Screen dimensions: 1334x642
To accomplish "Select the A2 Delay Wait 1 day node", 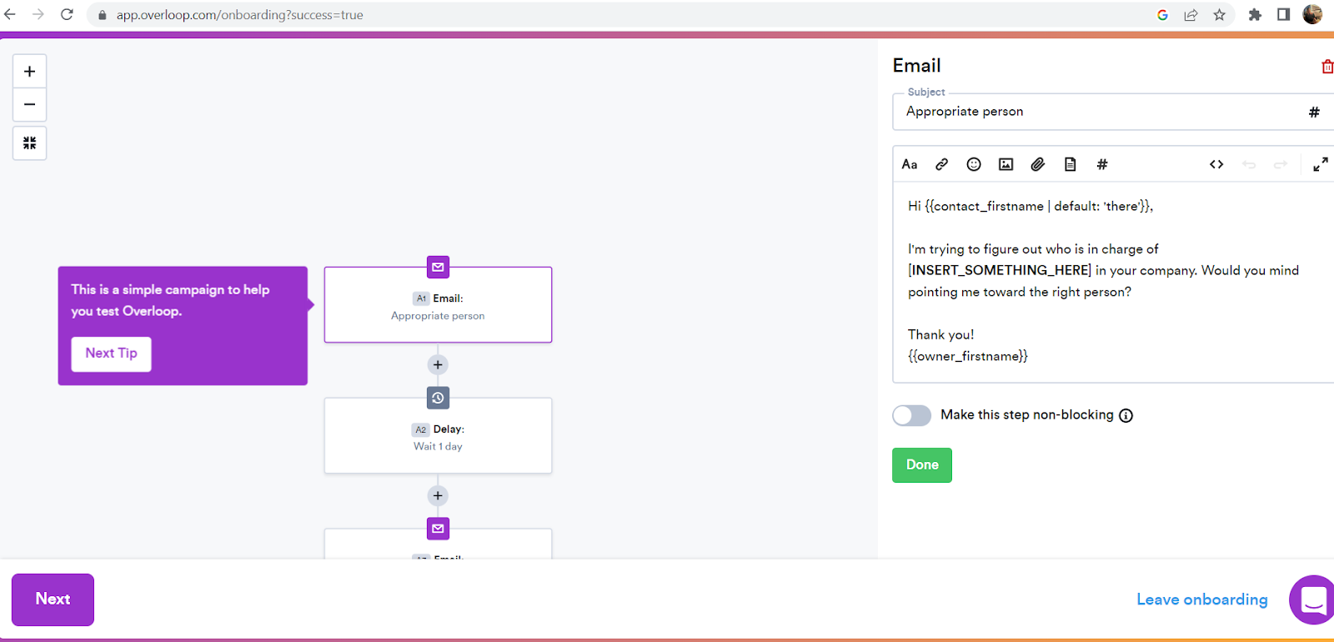I will tap(438, 437).
